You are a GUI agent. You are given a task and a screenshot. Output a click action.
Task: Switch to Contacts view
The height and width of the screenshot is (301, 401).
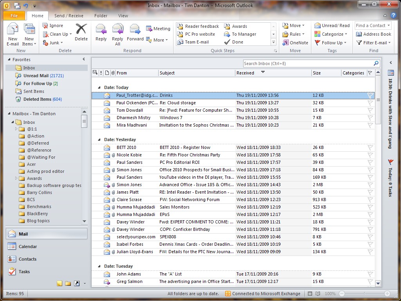(47, 259)
